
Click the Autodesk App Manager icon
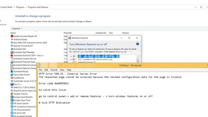tap(12, 52)
